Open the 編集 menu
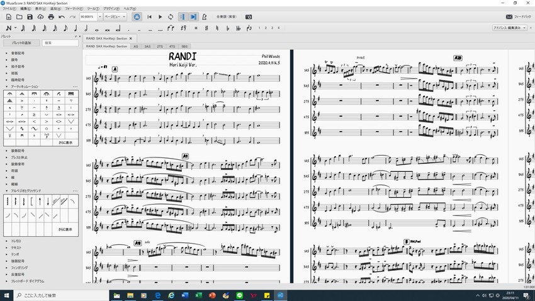Image resolution: width=535 pixels, height=301 pixels. click(25, 9)
